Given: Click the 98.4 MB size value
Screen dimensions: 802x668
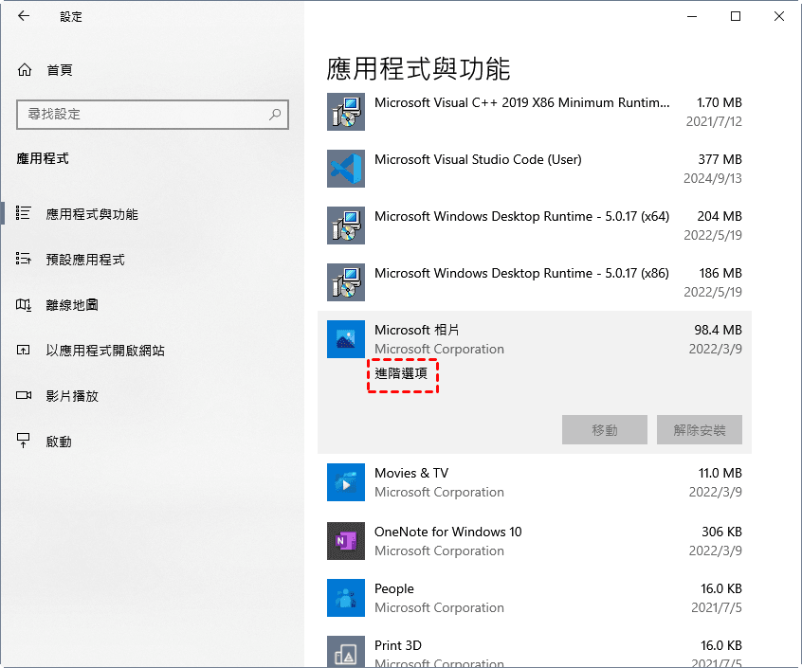Looking at the screenshot, I should (x=719, y=330).
